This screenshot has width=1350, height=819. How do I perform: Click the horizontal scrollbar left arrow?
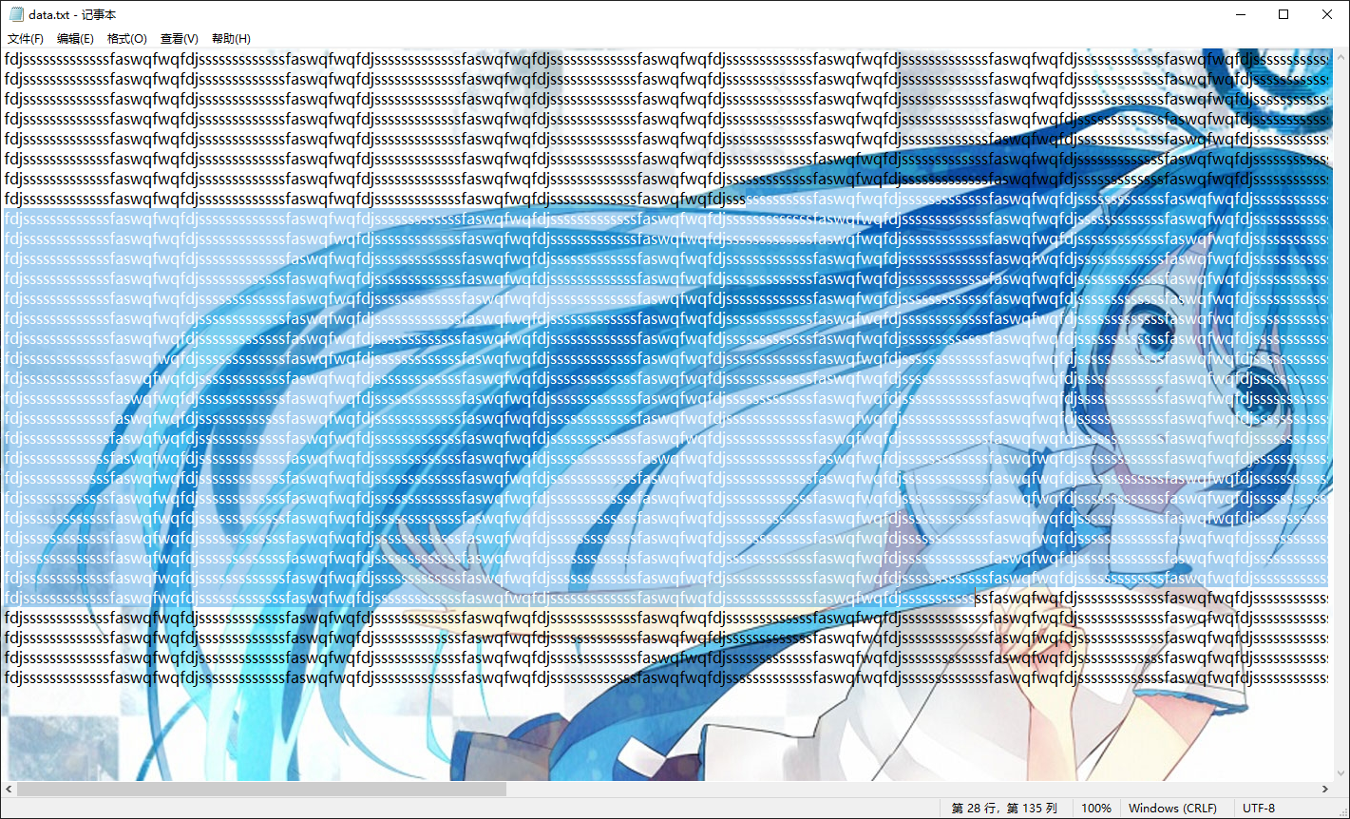pos(9,790)
